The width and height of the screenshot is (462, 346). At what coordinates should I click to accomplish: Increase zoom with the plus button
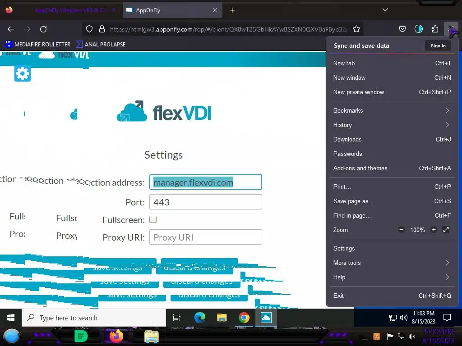pos(434,230)
